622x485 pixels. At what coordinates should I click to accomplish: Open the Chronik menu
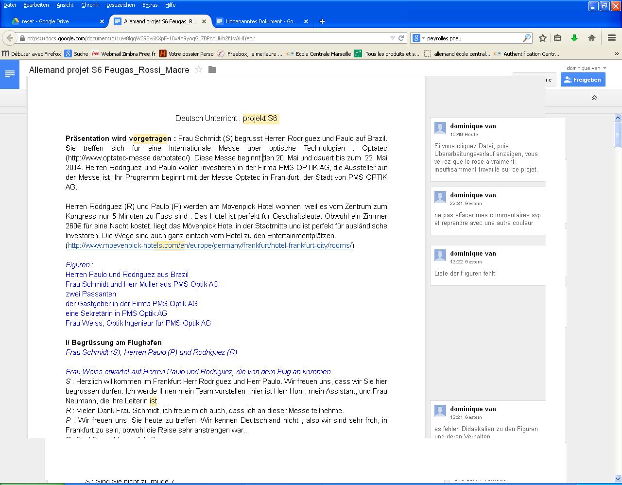click(x=90, y=5)
